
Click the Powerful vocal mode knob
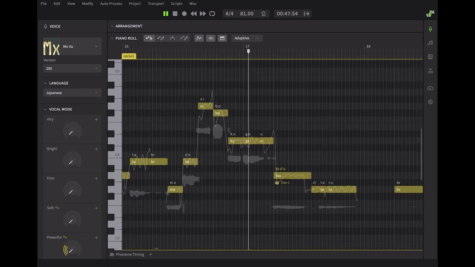tap(72, 249)
